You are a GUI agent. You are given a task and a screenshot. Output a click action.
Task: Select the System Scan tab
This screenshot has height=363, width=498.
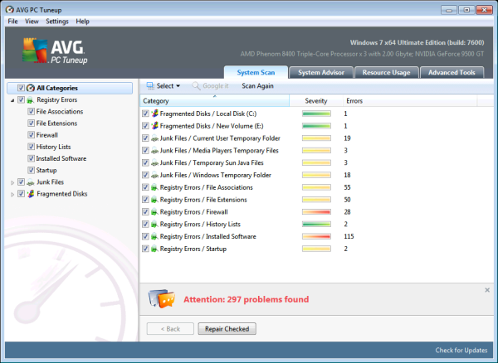tap(256, 73)
